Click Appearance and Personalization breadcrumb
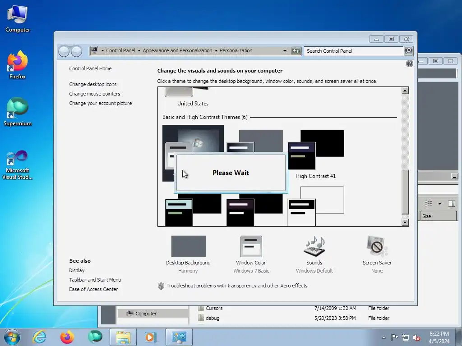 tap(177, 50)
